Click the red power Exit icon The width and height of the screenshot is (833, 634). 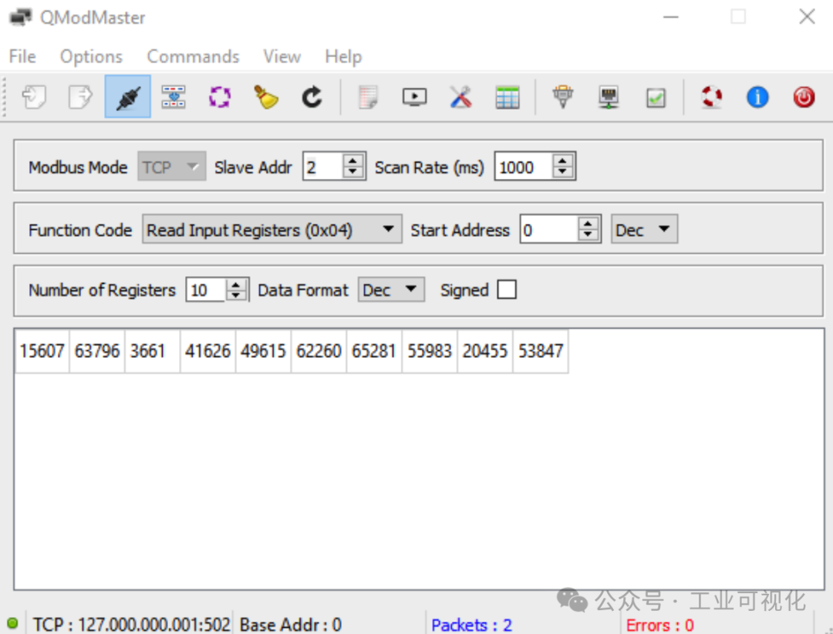pos(804,97)
